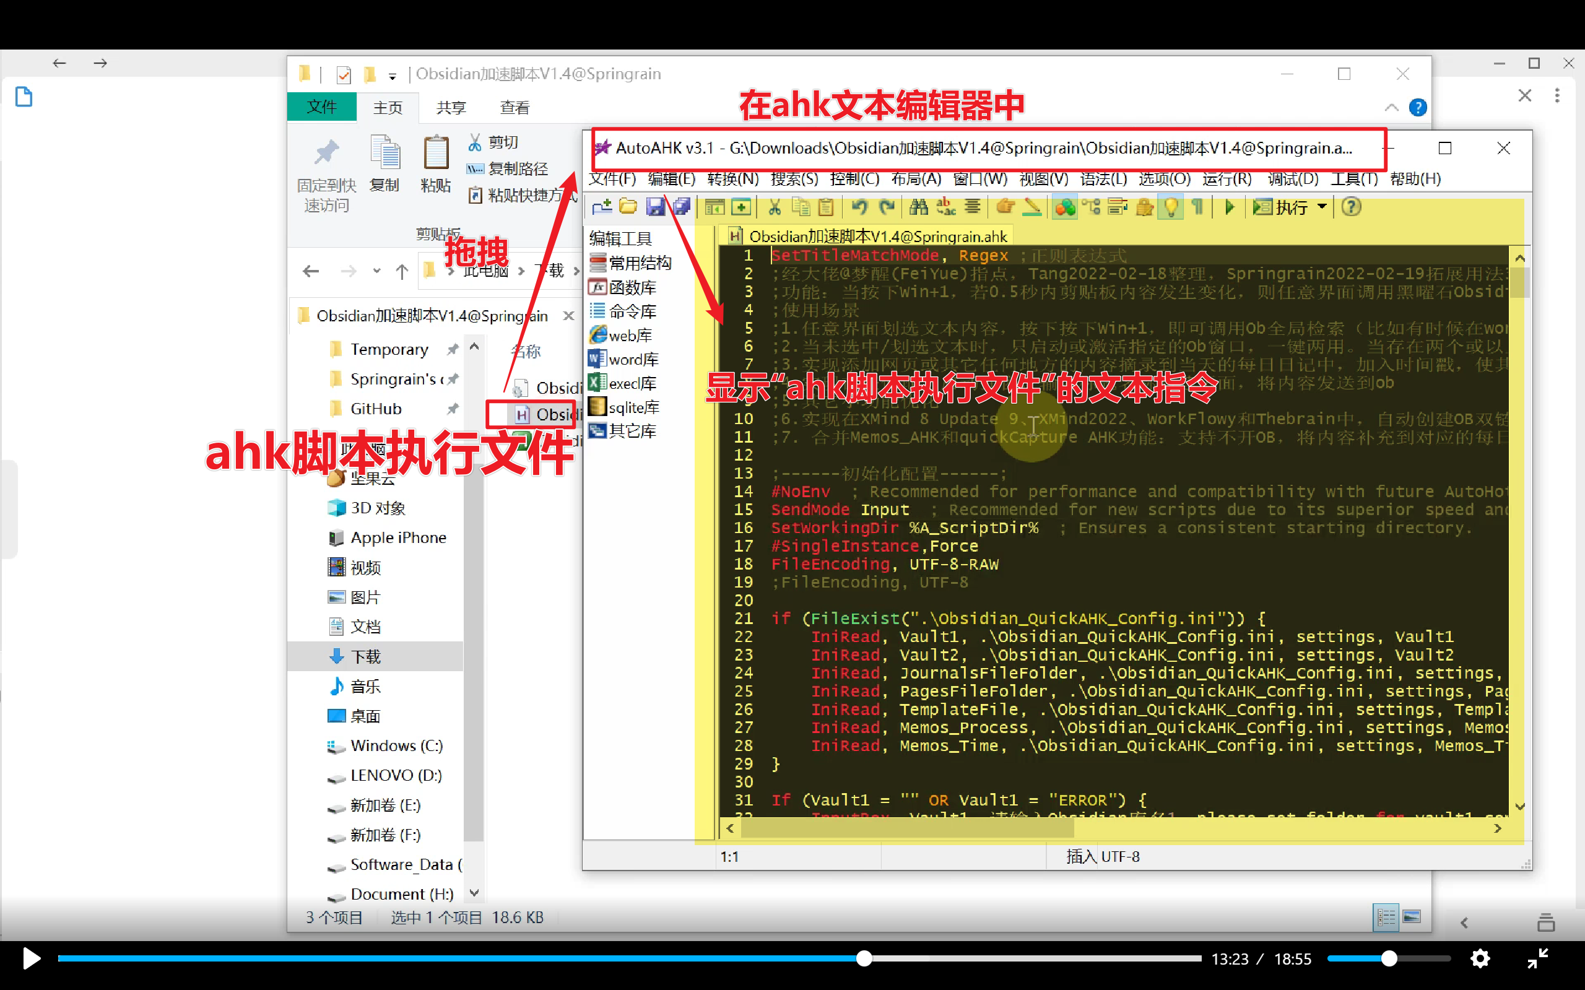The width and height of the screenshot is (1585, 990).
Task: Select LENOVO (D:) drive
Action: [385, 775]
